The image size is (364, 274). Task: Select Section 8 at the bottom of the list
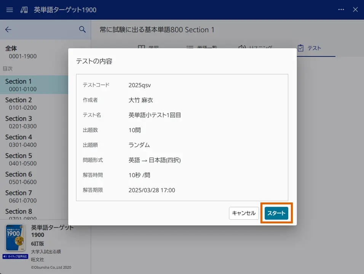coord(23,214)
